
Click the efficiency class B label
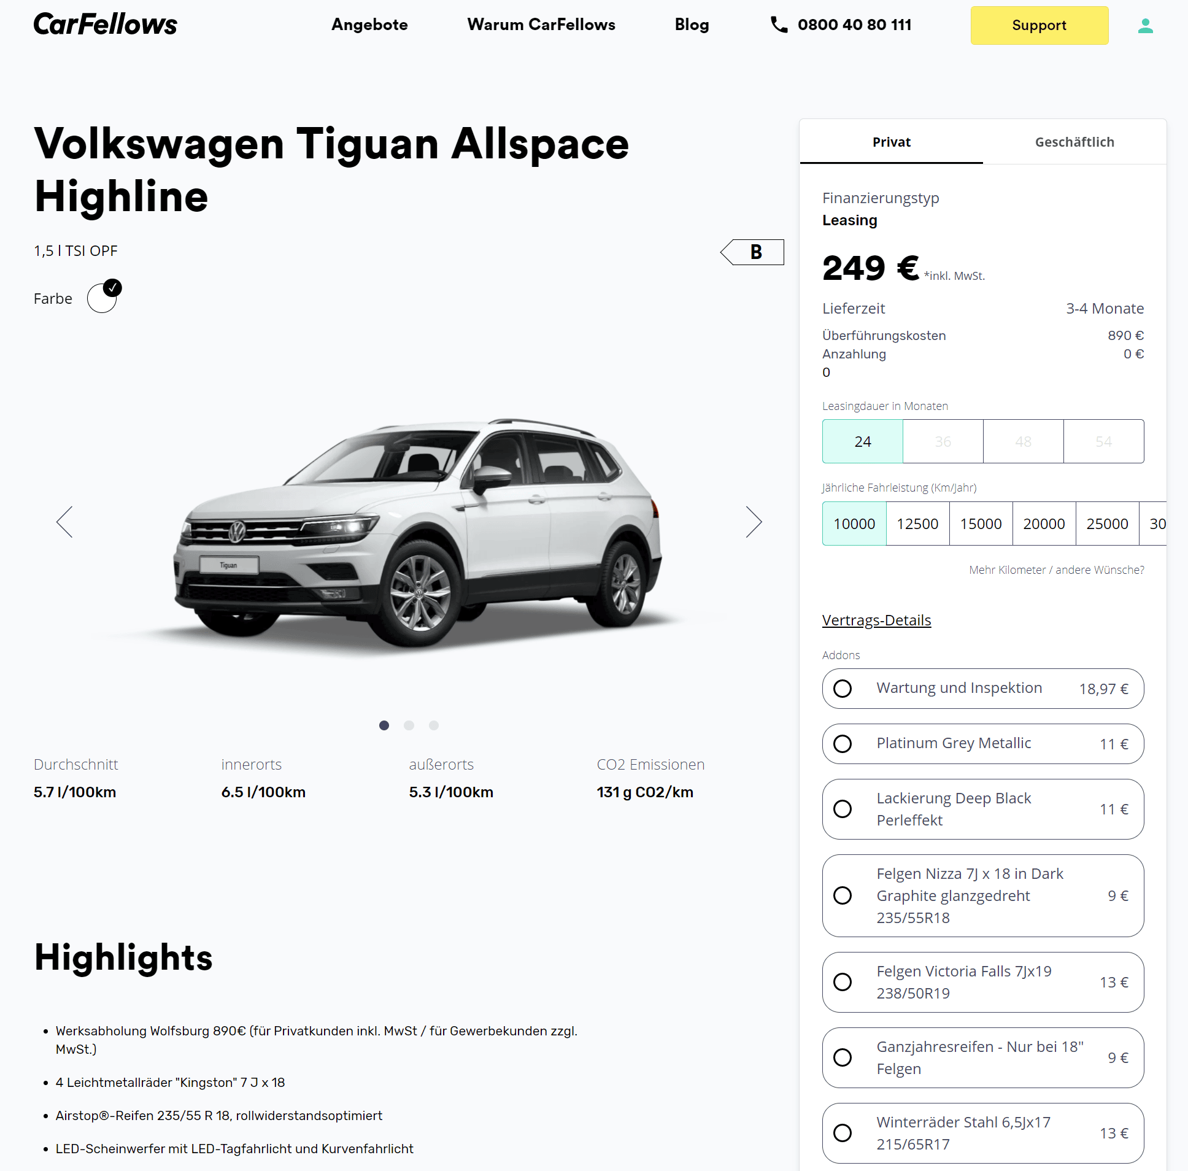[752, 252]
